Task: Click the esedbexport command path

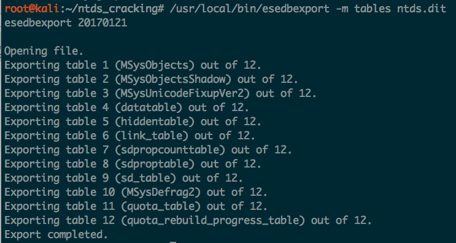Action: click(250, 9)
